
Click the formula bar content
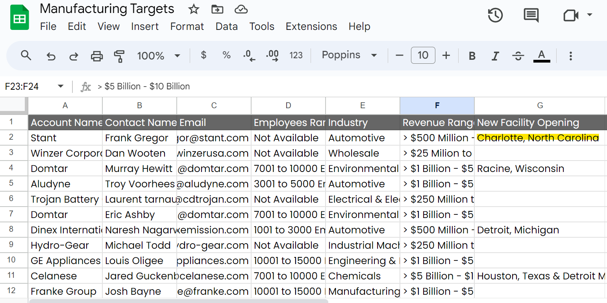(x=144, y=86)
